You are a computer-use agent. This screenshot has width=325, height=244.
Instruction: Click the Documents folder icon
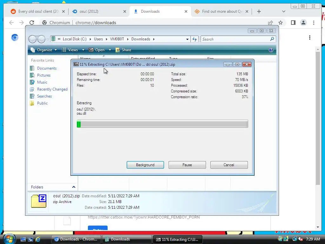(32, 68)
